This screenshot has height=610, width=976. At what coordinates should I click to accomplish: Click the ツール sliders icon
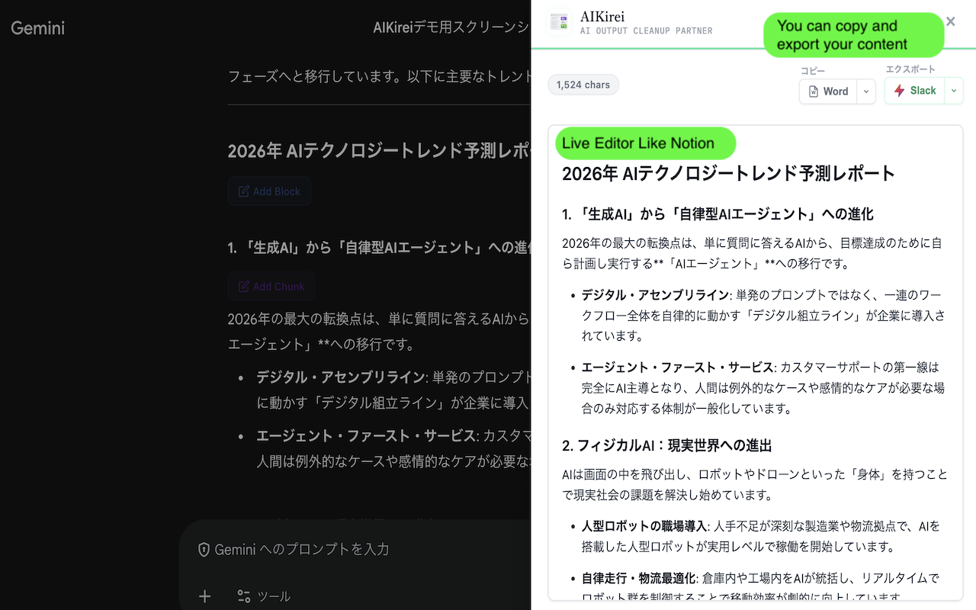244,596
